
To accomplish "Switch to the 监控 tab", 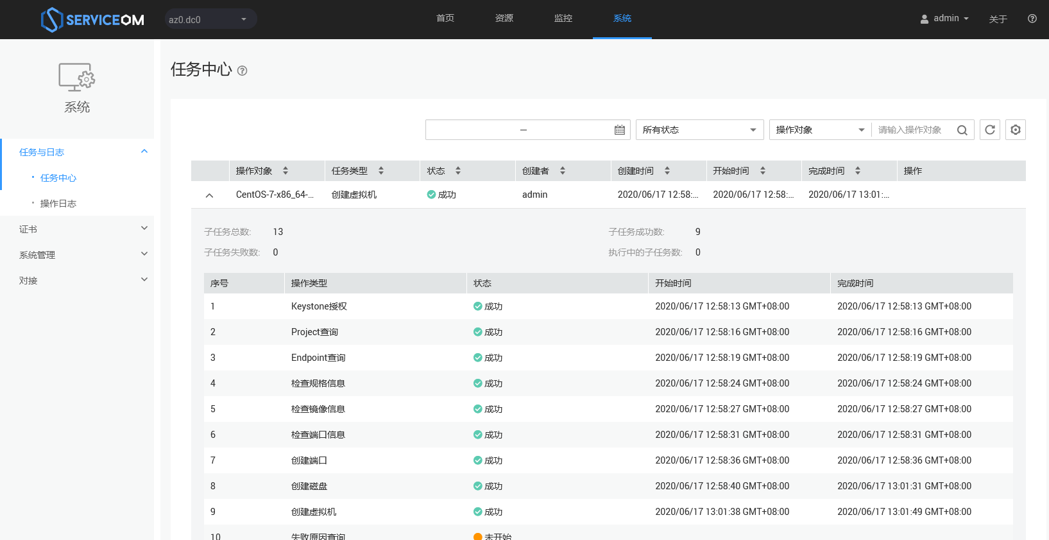I will coord(563,19).
